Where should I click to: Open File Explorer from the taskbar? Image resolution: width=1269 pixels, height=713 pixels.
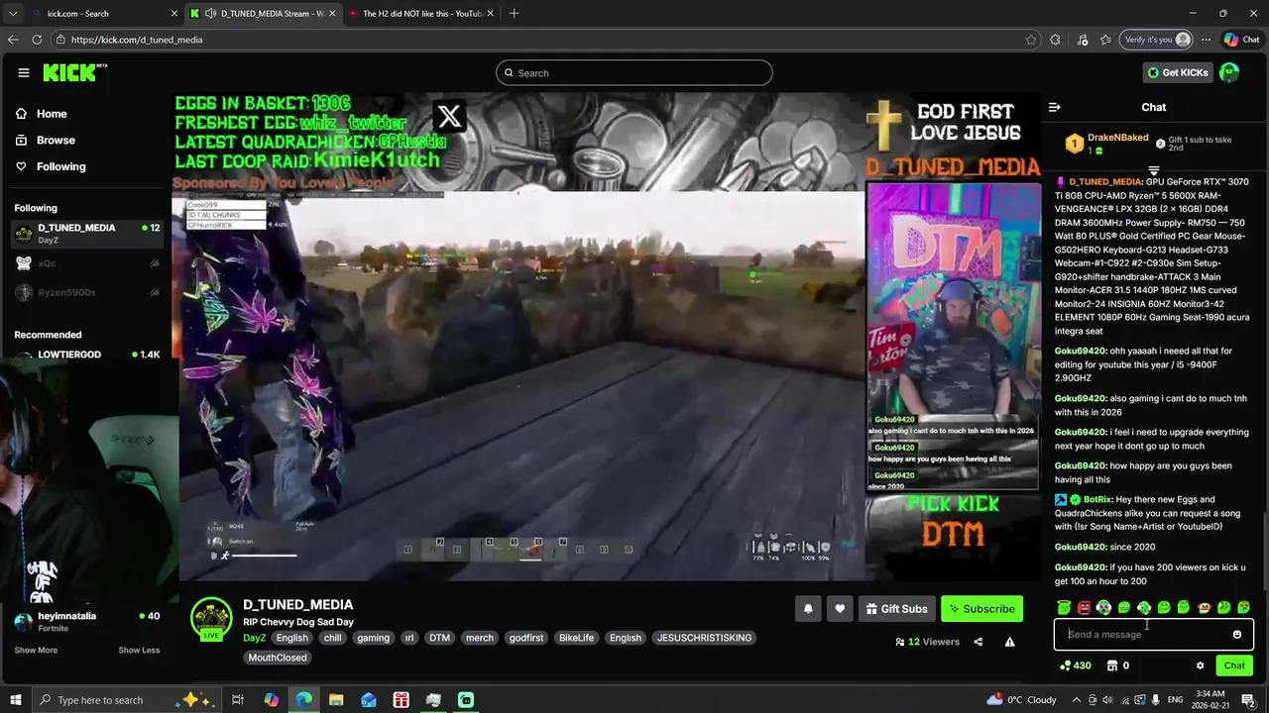[x=336, y=700]
